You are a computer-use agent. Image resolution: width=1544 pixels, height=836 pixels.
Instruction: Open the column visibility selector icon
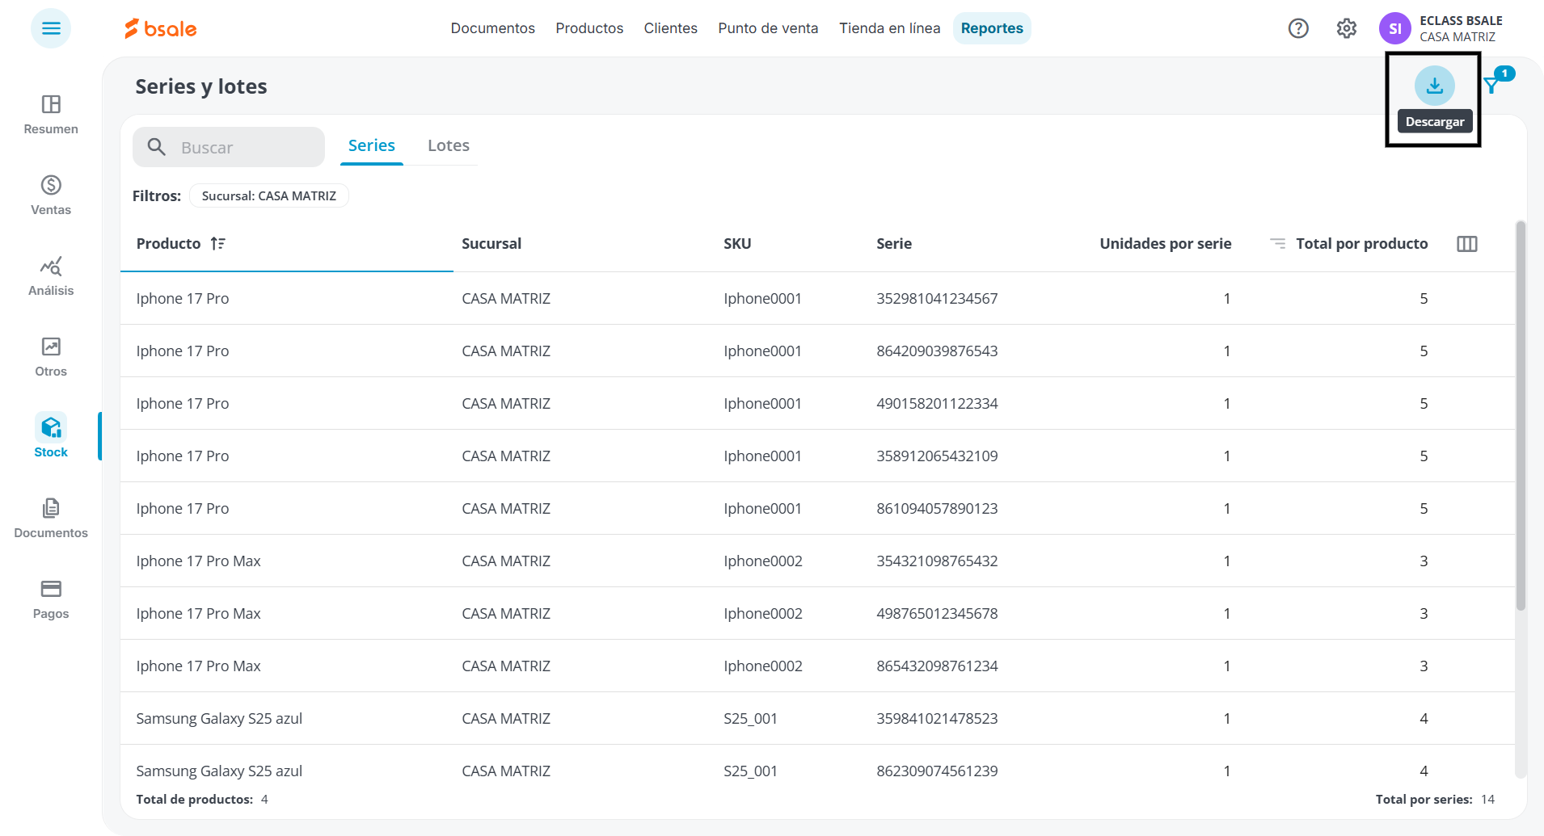(x=1467, y=244)
